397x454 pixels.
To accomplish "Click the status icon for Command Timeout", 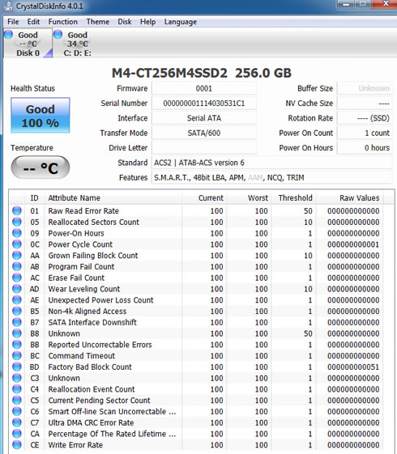I will pyautogui.click(x=17, y=356).
